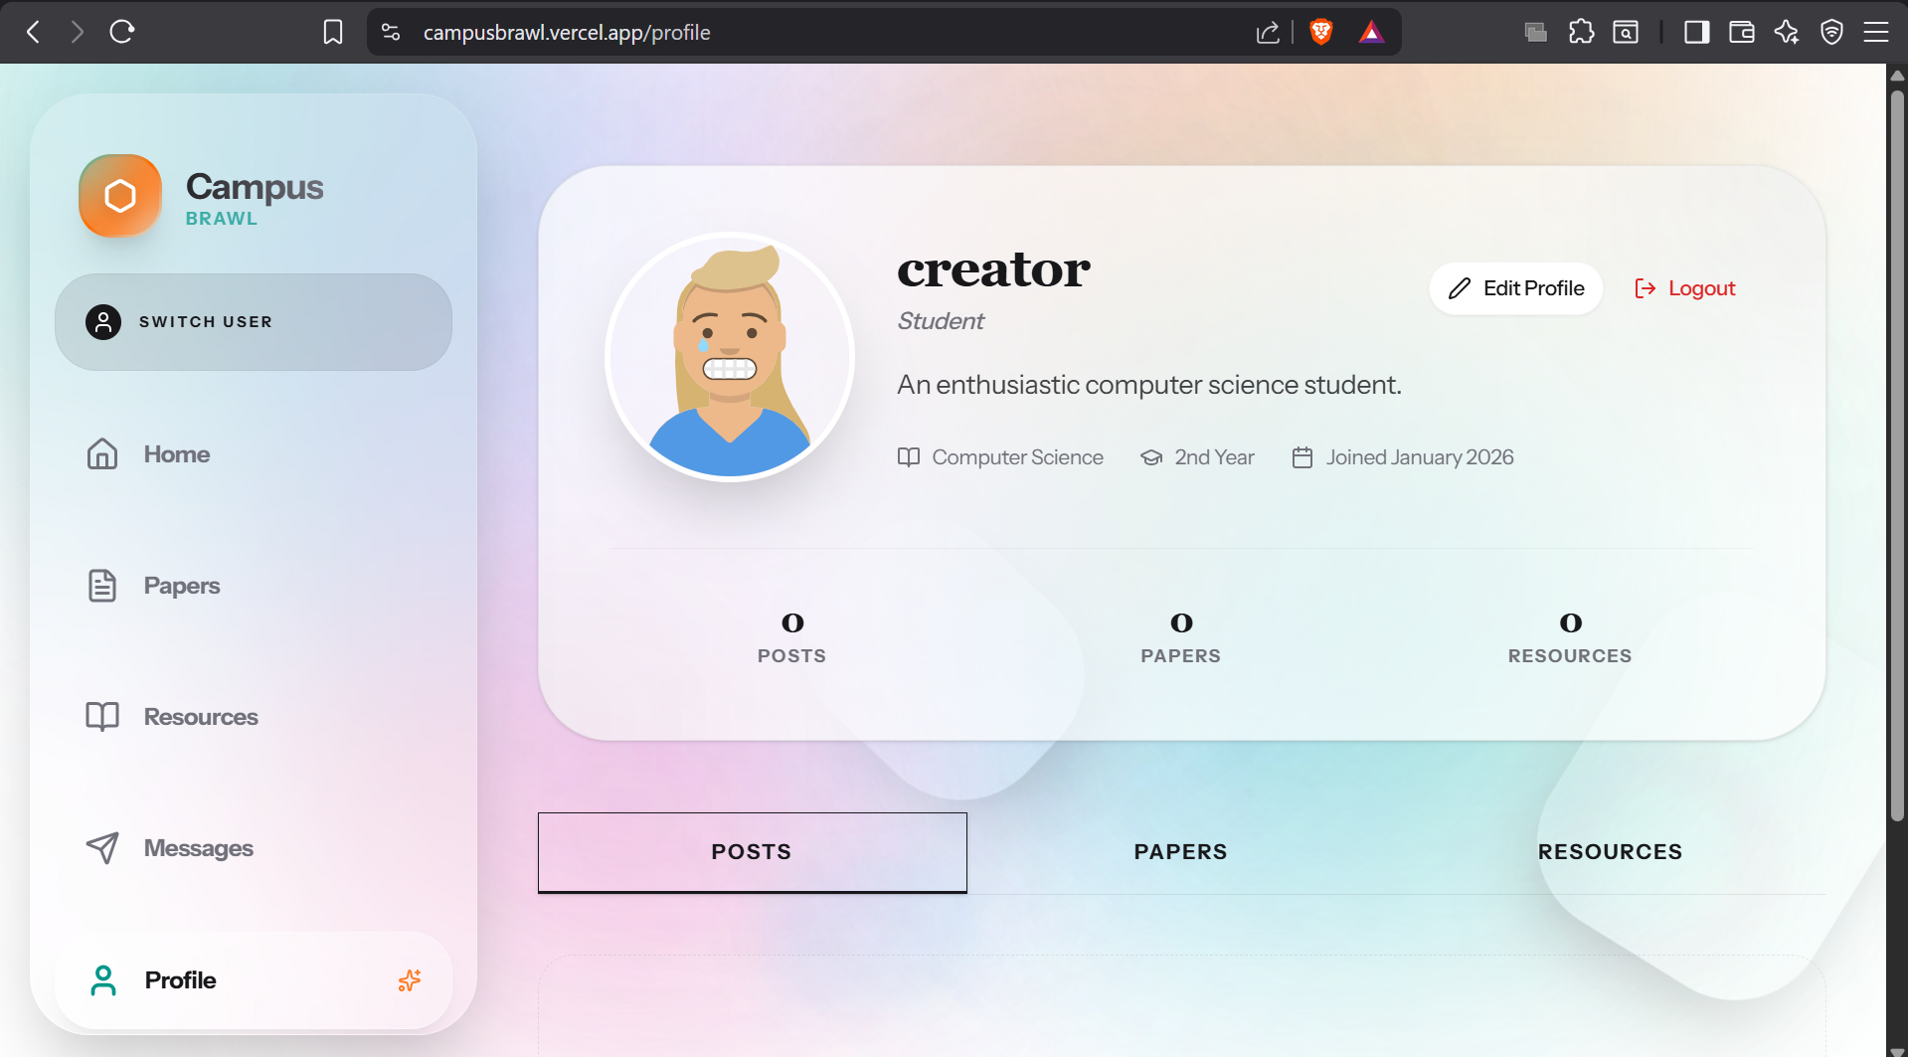This screenshot has height=1057, width=1908.
Task: Open Papers in the sidebar
Action: click(254, 586)
